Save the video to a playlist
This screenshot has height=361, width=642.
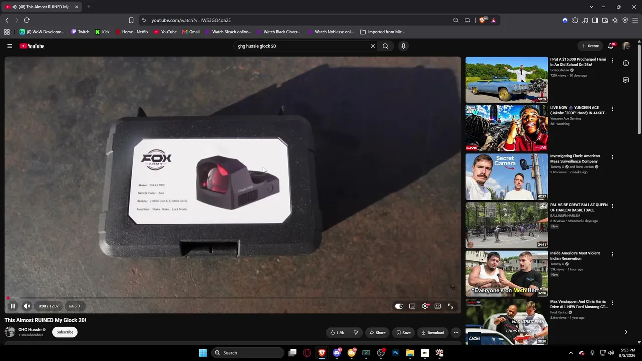(403, 333)
